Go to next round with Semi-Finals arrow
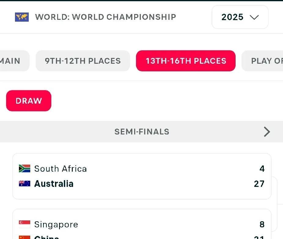The height and width of the screenshot is (239, 283). [267, 132]
